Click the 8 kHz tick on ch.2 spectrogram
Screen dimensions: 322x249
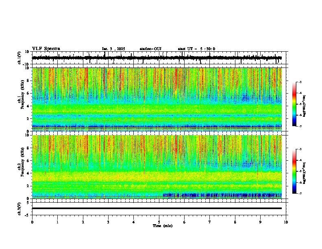[28, 148]
